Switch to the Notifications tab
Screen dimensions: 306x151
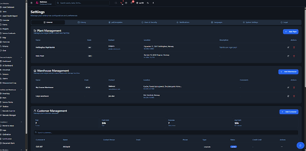point(183,22)
